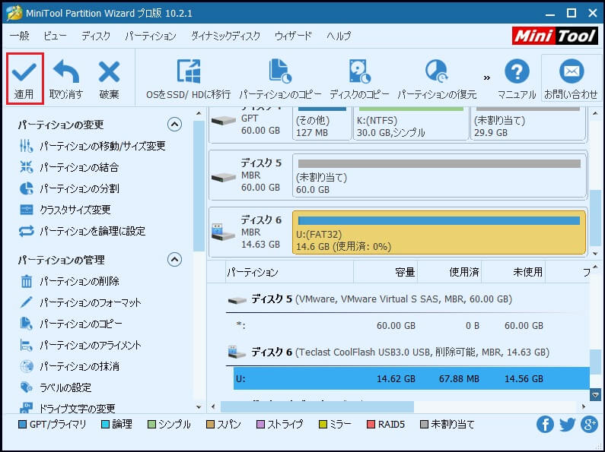Select パーティションのフォーマット in sidebar
This screenshot has width=605, height=452.
pos(80,302)
